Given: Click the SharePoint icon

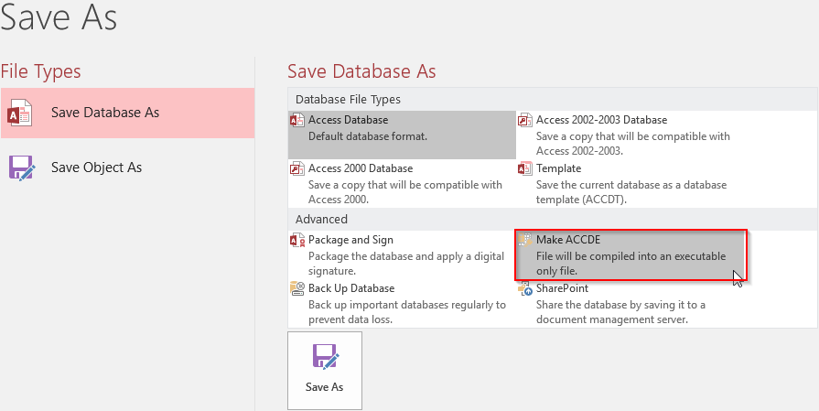Looking at the screenshot, I should [x=524, y=289].
